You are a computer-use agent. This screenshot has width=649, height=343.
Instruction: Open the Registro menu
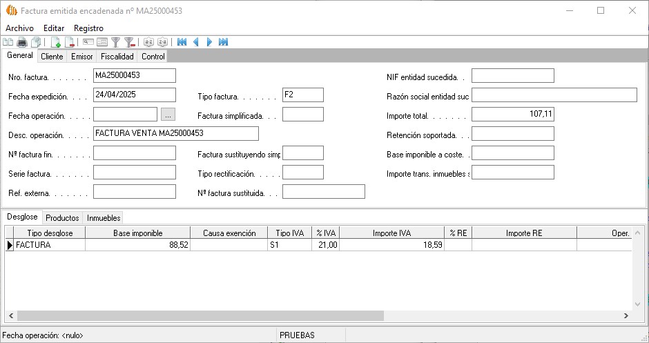tap(88, 28)
